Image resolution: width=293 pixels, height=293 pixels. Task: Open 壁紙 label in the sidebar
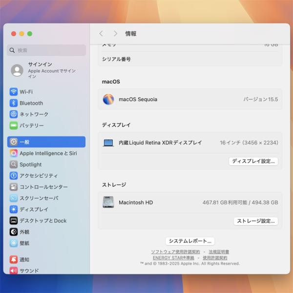coord(24,243)
